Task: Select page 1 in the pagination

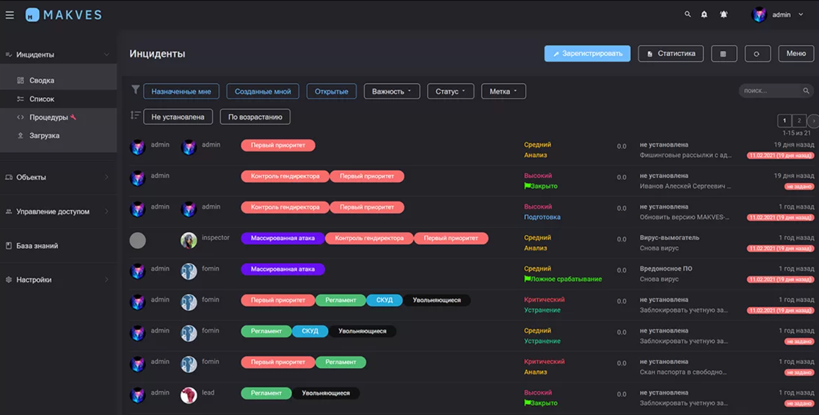Action: point(784,121)
